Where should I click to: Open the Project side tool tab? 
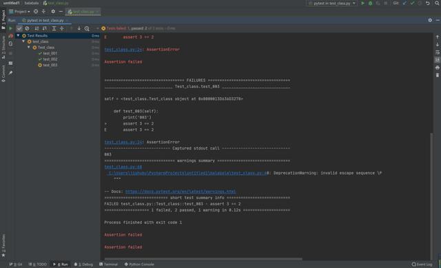click(x=3, y=20)
